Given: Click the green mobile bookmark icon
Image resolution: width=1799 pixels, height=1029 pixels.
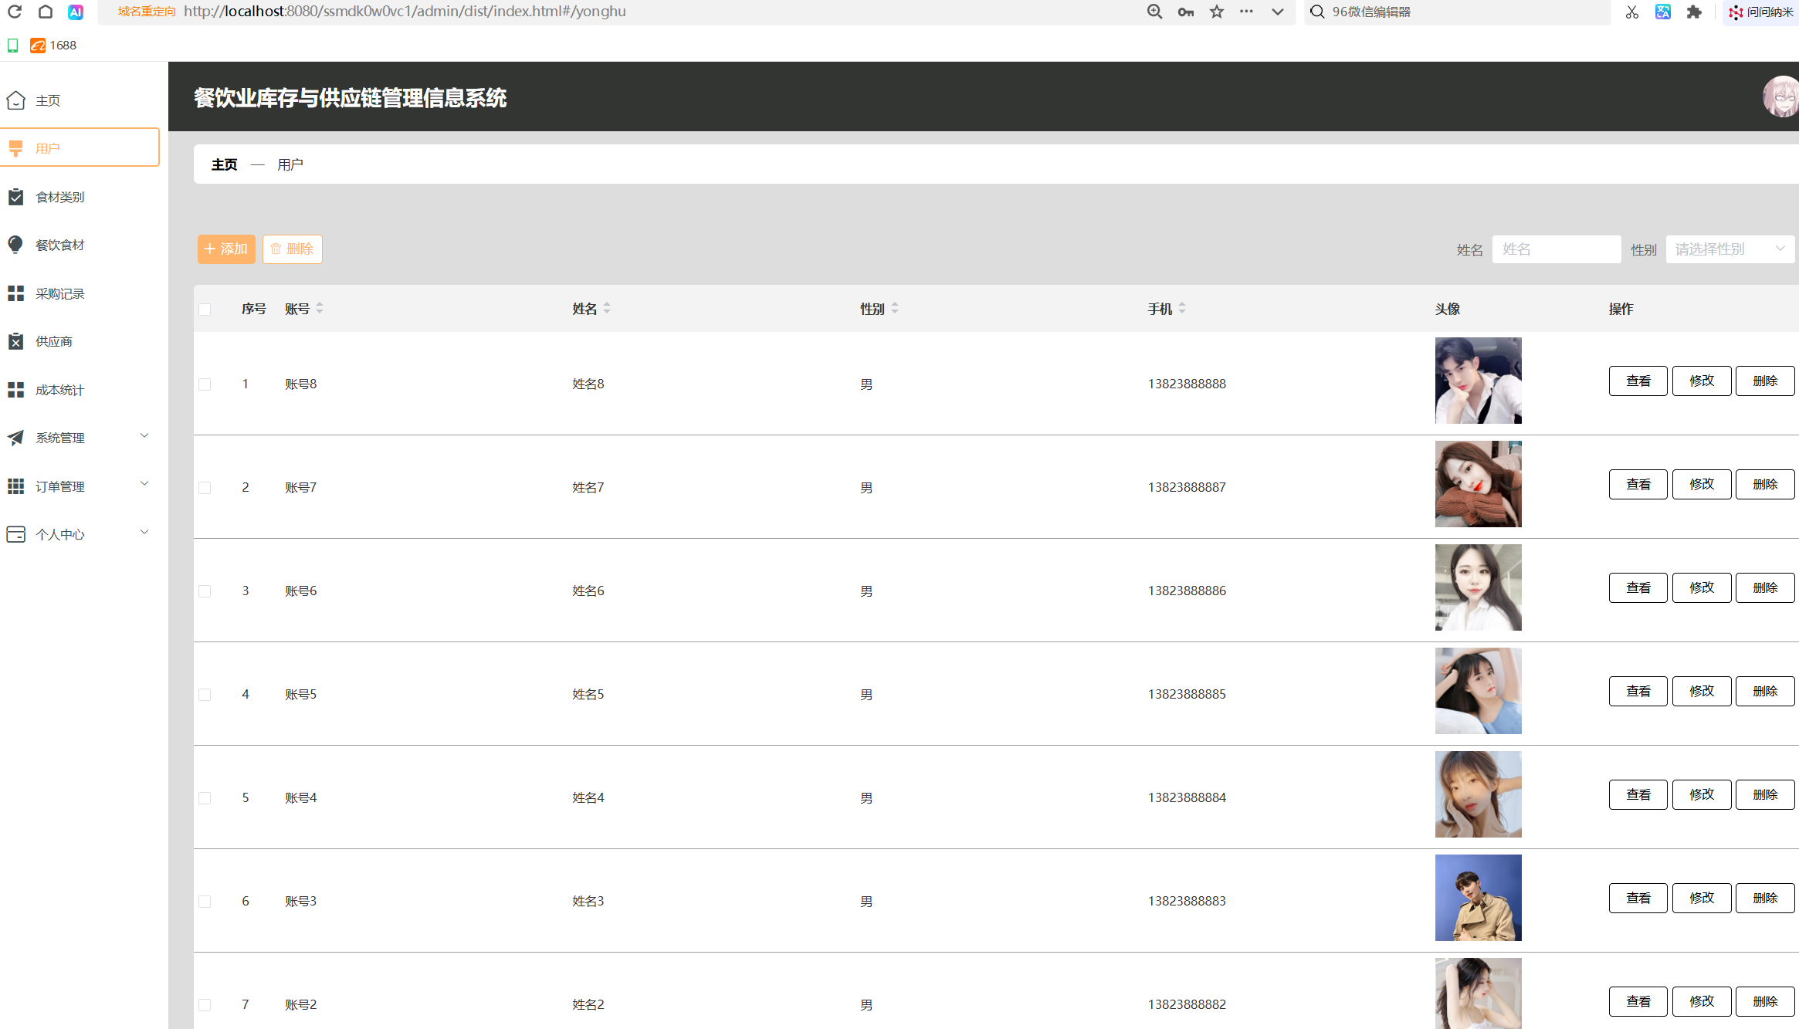Looking at the screenshot, I should coord(12,46).
